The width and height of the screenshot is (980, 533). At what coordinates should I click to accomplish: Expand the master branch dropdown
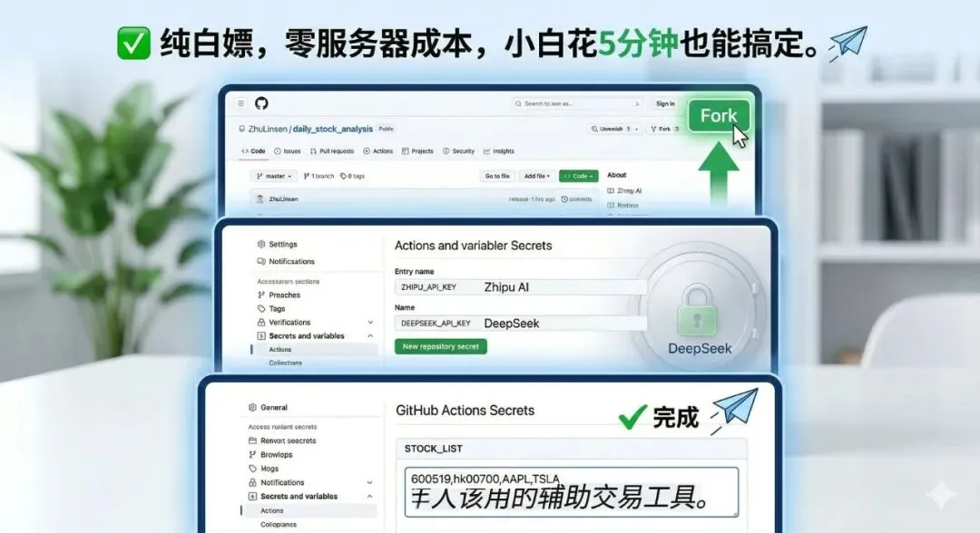tap(274, 176)
